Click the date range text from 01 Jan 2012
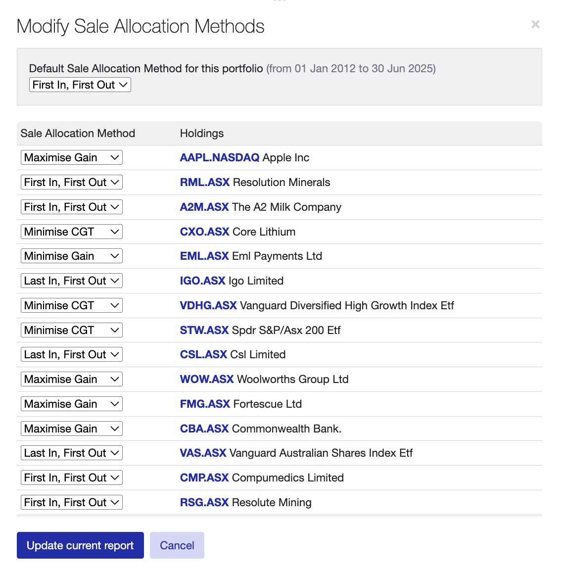 [x=351, y=69]
